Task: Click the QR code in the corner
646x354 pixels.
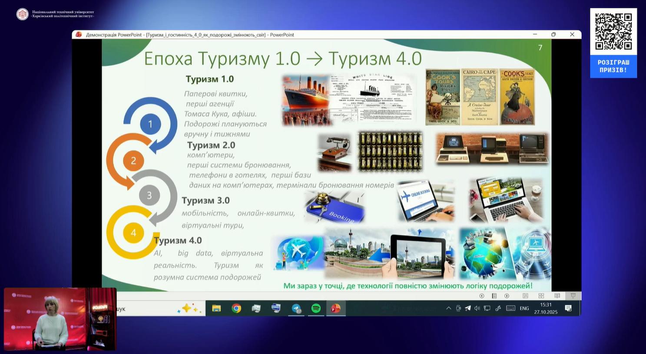Action: click(613, 31)
